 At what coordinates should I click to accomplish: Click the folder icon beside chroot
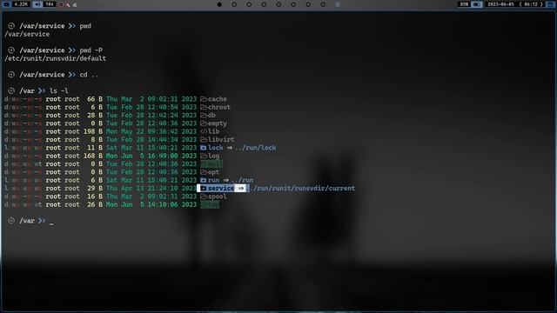[203, 107]
